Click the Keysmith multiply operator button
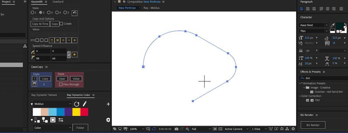The height and width of the screenshot is (133, 348). [x=58, y=40]
